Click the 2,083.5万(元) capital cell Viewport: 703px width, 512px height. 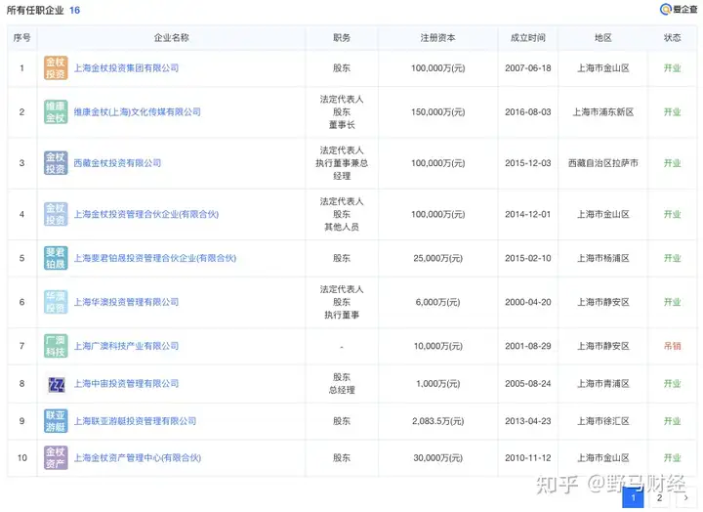[438, 421]
